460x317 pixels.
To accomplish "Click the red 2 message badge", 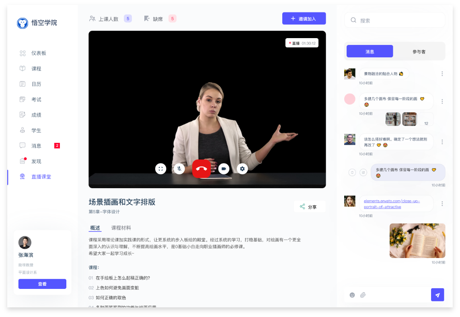I will tap(57, 146).
